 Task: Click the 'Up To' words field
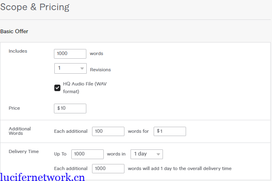pyautogui.click(x=87, y=154)
